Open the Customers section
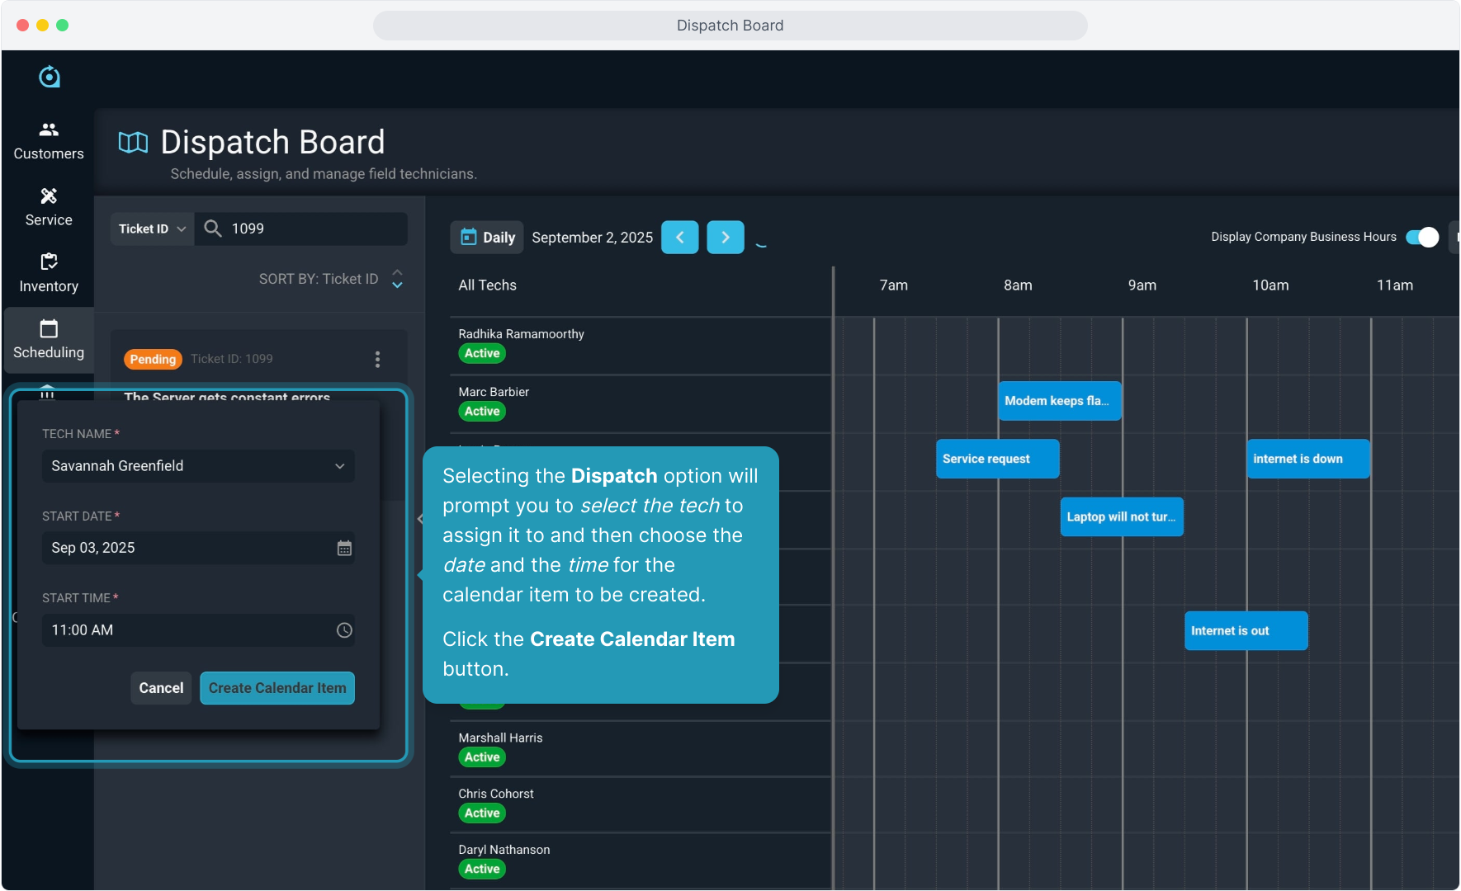Image resolution: width=1461 pixels, height=891 pixels. point(49,141)
